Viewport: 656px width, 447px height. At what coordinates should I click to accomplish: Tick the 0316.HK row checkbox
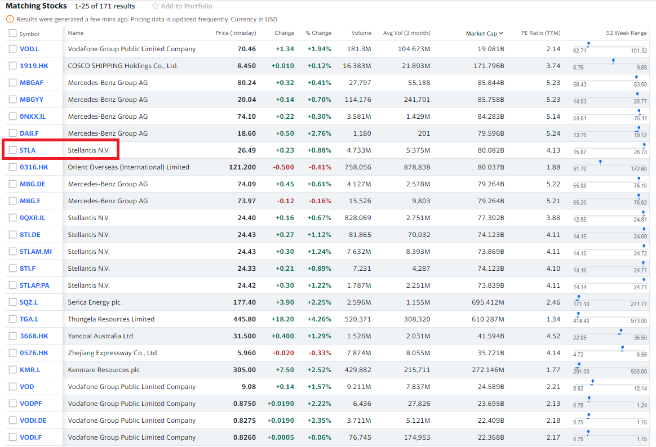[12, 167]
